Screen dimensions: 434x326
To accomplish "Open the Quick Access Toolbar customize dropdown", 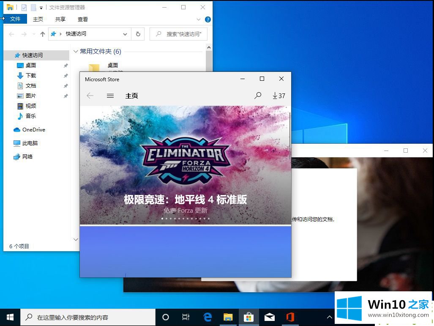I will (41, 8).
